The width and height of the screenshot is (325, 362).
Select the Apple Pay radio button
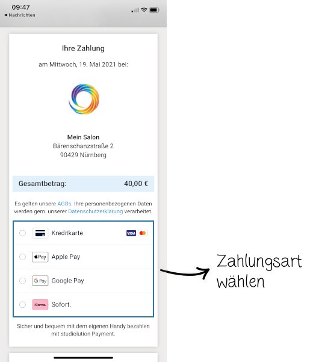tap(23, 257)
